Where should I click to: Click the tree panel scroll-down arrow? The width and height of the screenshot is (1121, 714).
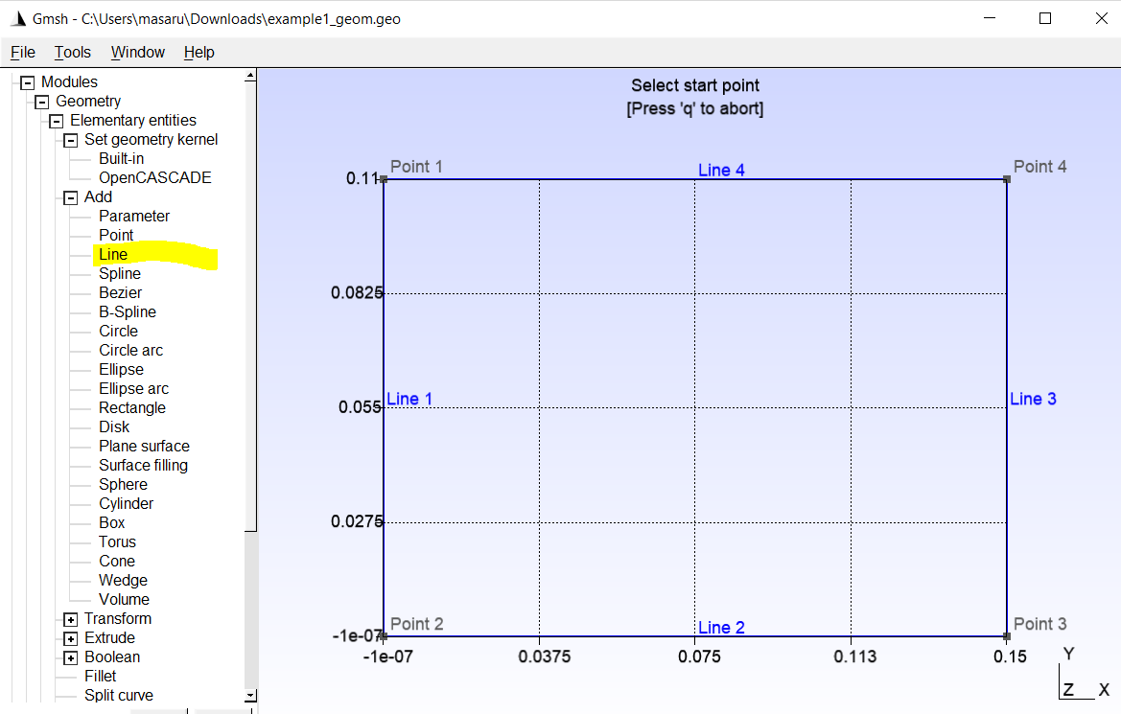coord(250,695)
